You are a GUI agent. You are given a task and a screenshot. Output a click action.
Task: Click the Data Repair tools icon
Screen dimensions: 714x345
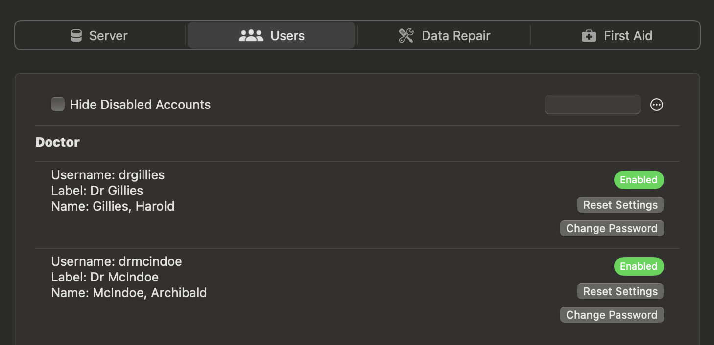coord(406,36)
